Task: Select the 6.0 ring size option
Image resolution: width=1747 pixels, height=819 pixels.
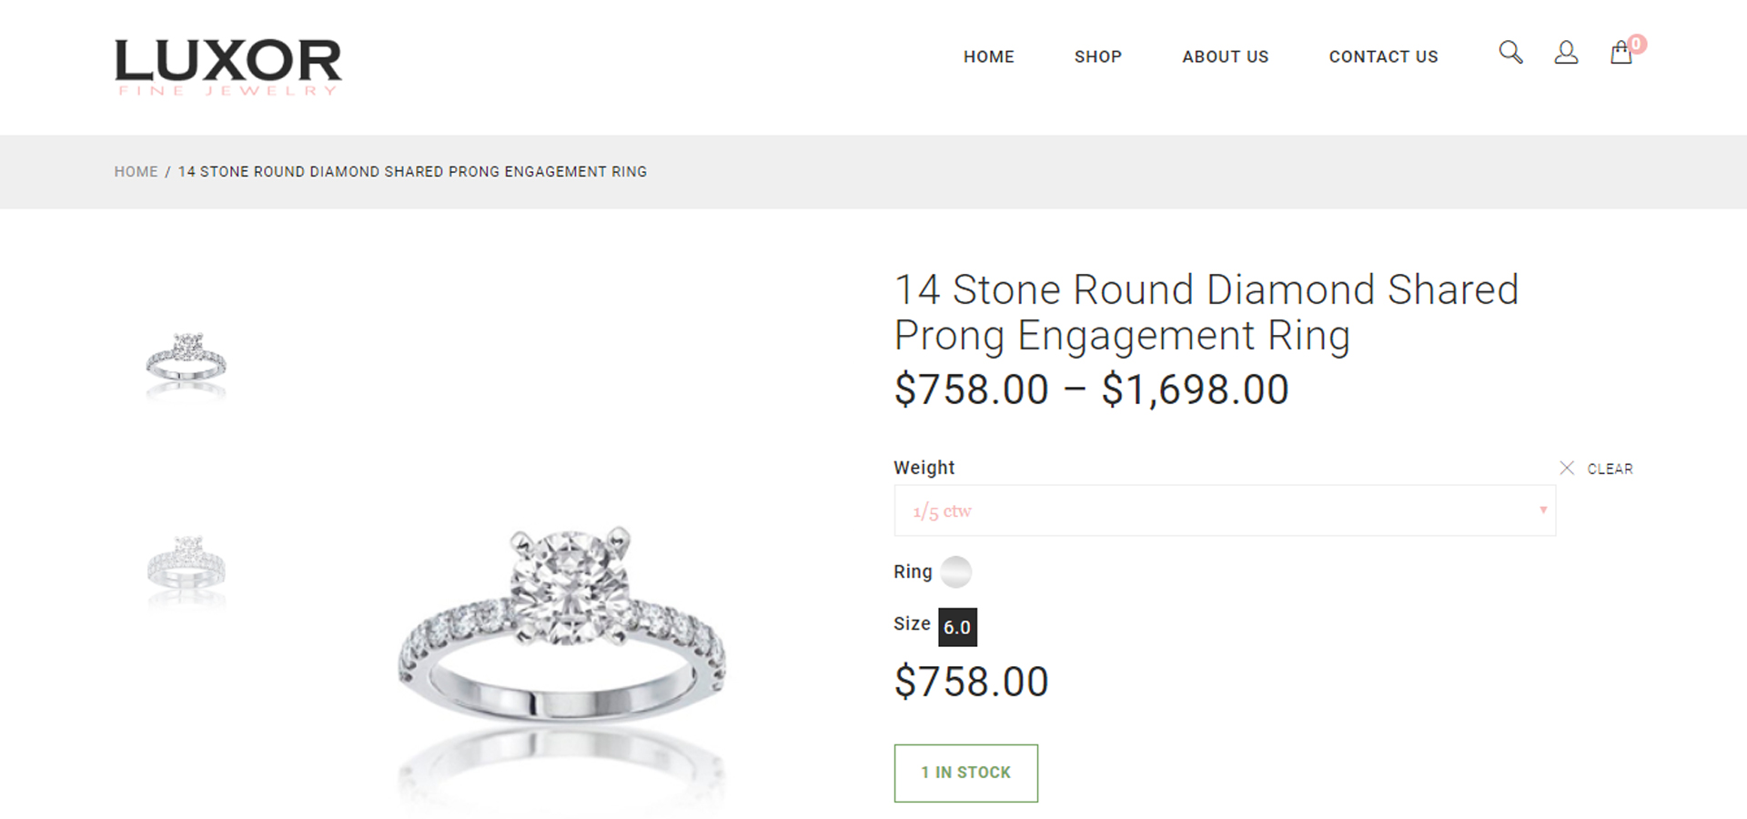Action: click(x=957, y=627)
